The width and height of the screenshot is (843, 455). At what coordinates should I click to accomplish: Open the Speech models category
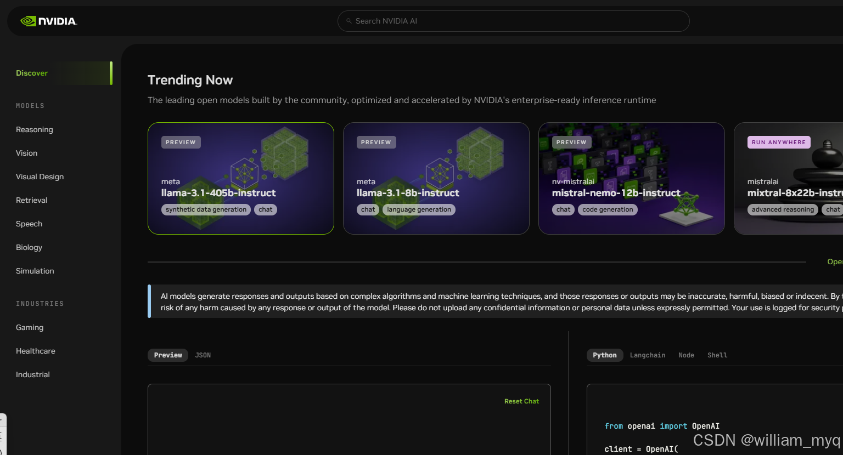tap(29, 224)
